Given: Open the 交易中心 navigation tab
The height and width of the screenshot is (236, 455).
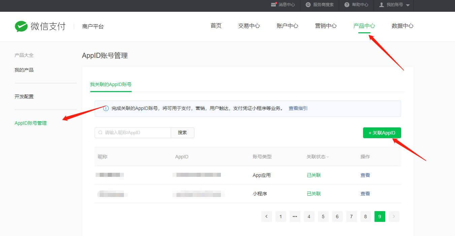Looking at the screenshot, I should (249, 26).
